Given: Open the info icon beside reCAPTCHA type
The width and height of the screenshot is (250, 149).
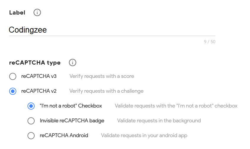Looking at the screenshot, I should (72, 63).
